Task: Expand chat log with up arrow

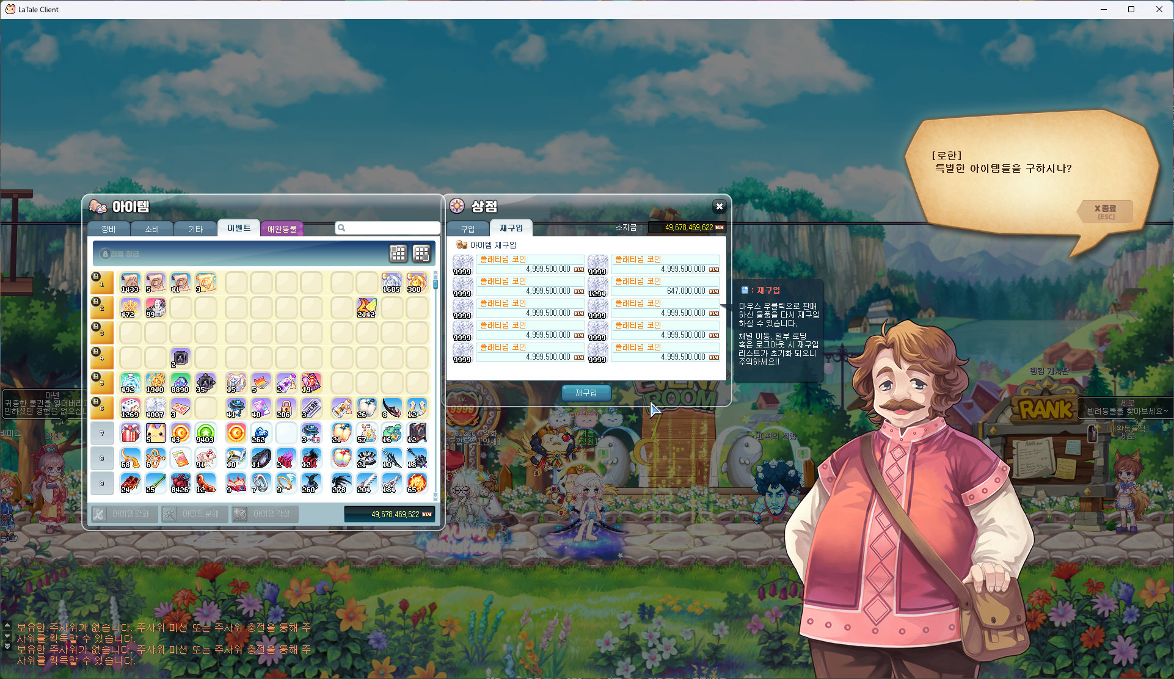Action: 7,625
